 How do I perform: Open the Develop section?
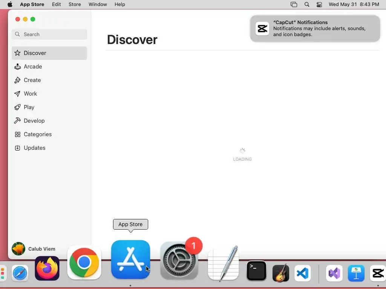click(x=49, y=121)
